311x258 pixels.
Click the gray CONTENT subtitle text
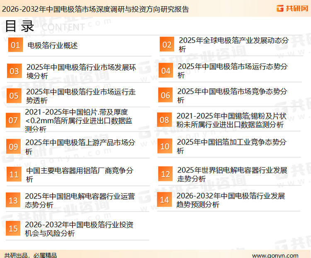point(63,27)
